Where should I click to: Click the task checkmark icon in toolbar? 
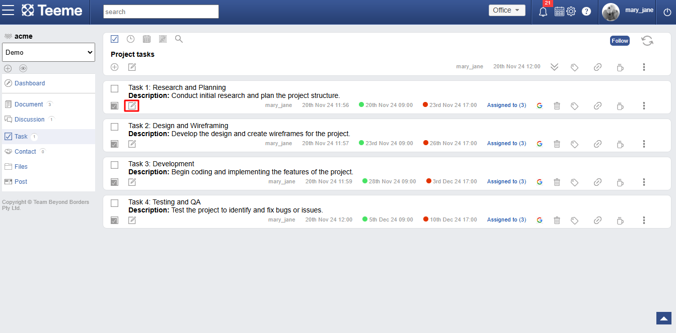tap(114, 39)
